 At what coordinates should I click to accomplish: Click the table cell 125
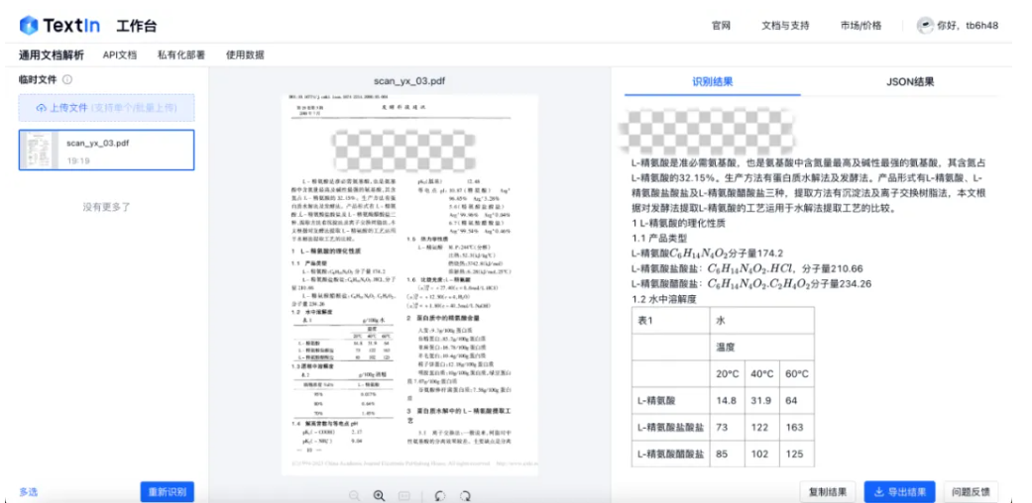point(797,453)
